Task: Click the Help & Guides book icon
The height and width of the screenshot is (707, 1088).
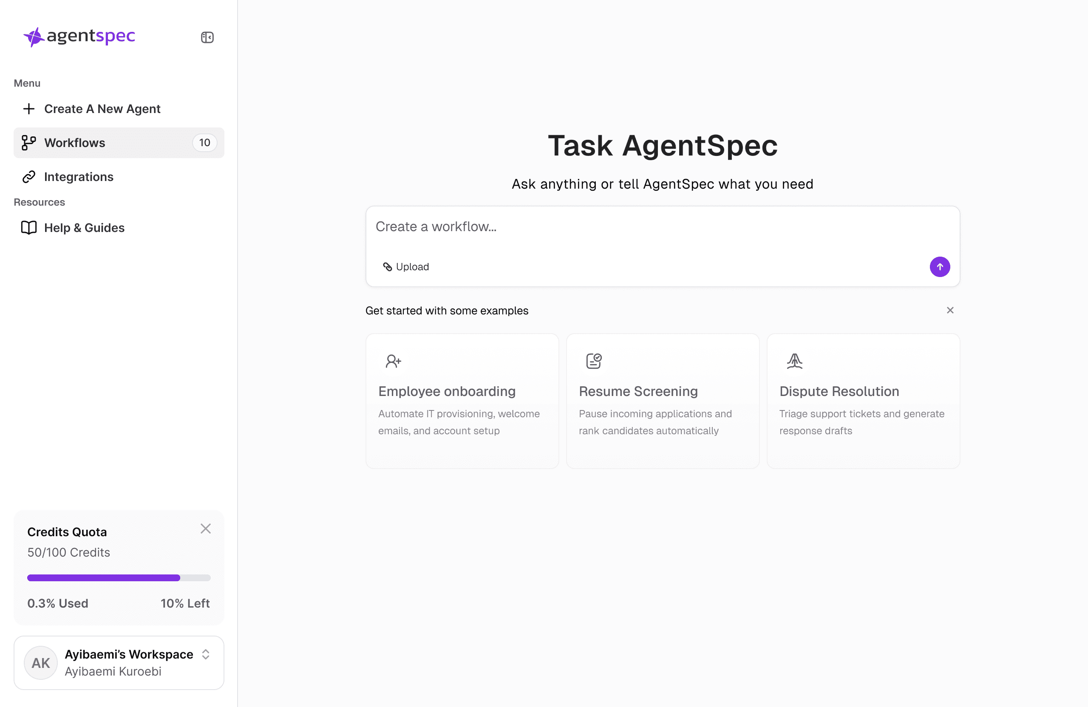Action: 29,228
